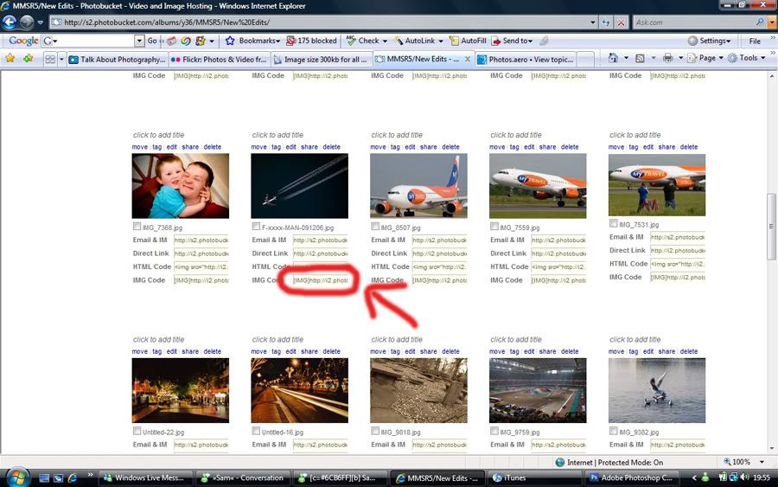Switch to the Image size 300kb tab

click(321, 59)
